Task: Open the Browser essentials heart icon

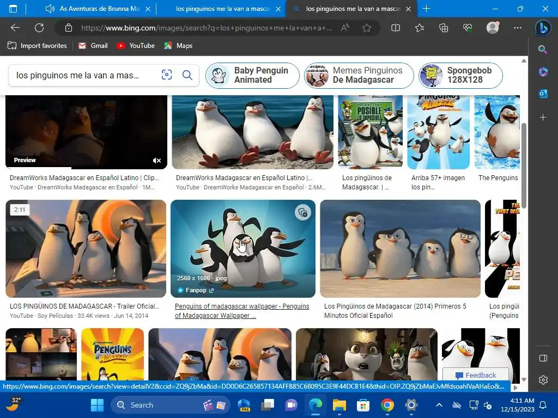Action: click(x=468, y=28)
